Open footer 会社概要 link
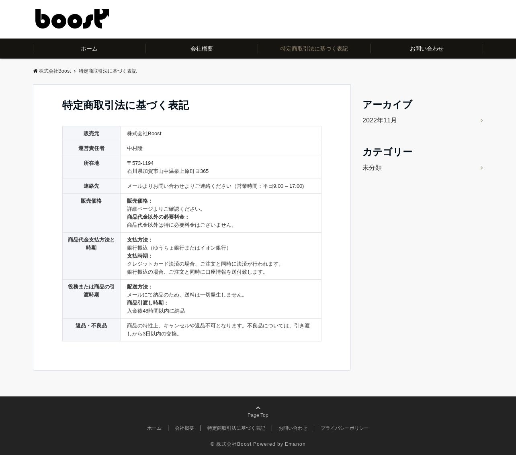The width and height of the screenshot is (516, 455). tap(184, 428)
